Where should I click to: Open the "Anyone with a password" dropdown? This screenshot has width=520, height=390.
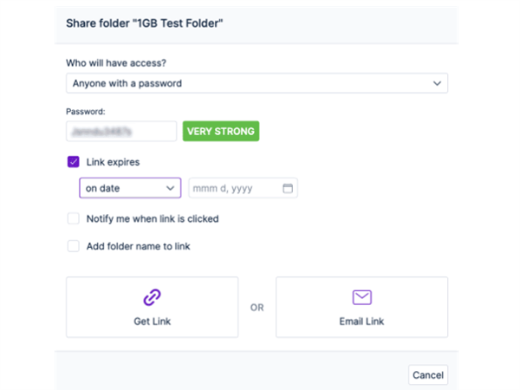click(x=257, y=83)
